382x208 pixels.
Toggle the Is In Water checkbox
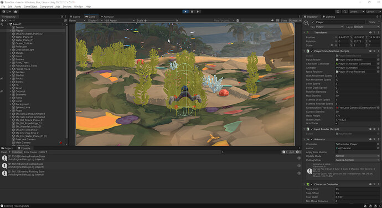pyautogui.click(x=337, y=124)
